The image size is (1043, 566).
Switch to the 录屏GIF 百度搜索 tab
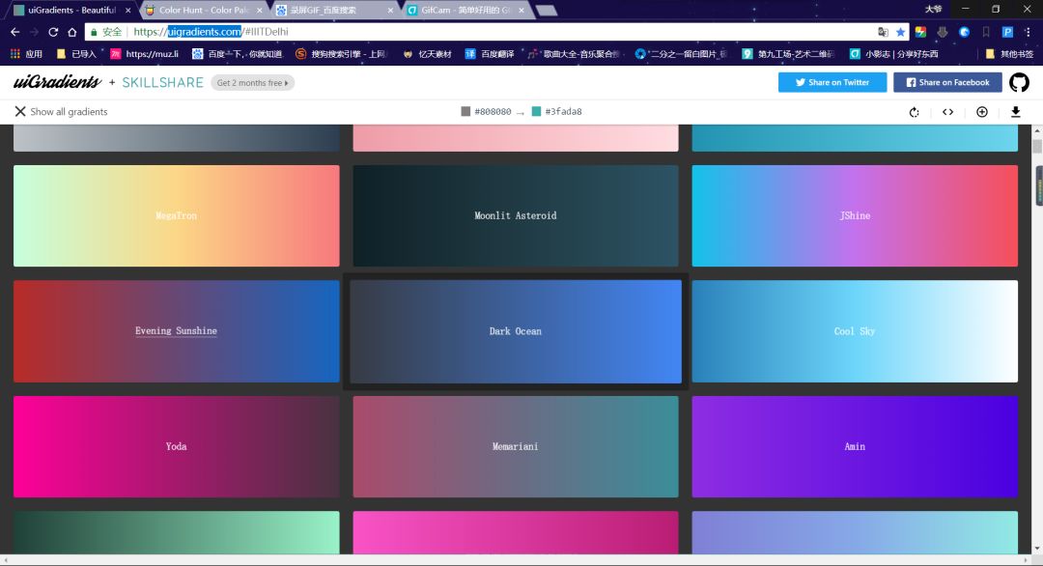pyautogui.click(x=332, y=10)
